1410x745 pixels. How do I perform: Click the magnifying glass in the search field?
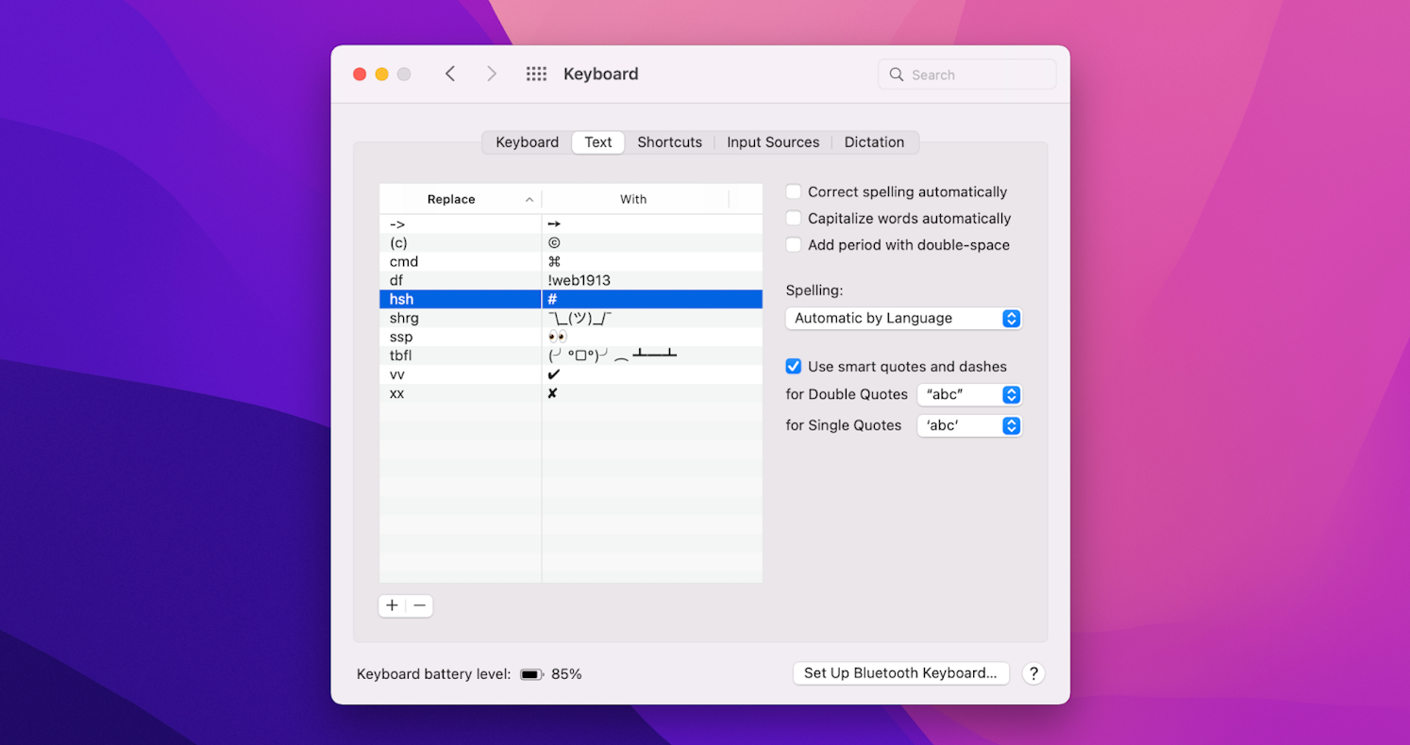pyautogui.click(x=896, y=74)
